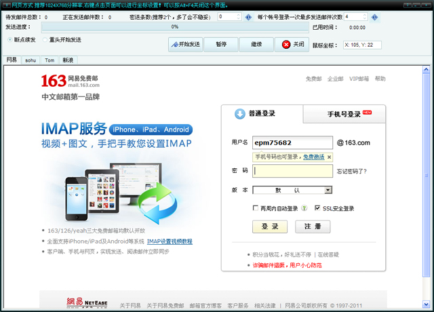The width and height of the screenshot is (434, 312).
Task: Click the 继续 button
Action: click(x=256, y=44)
